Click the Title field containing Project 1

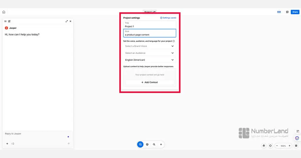150,25
